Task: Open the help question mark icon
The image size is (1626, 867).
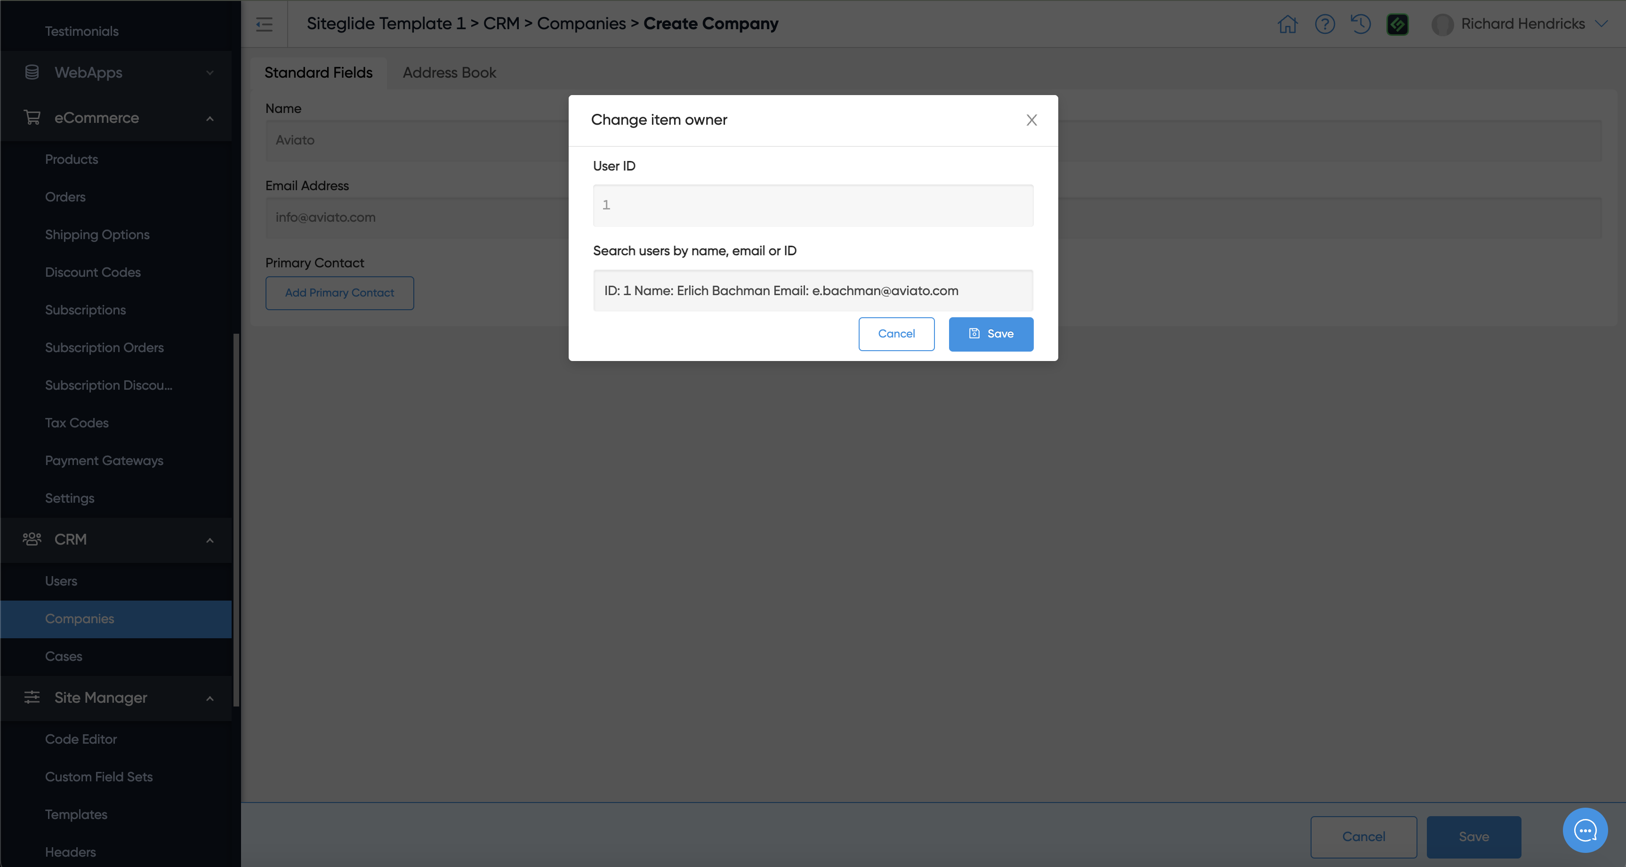Action: [x=1324, y=24]
